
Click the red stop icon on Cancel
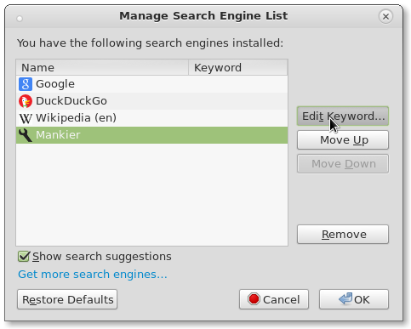[254, 299]
